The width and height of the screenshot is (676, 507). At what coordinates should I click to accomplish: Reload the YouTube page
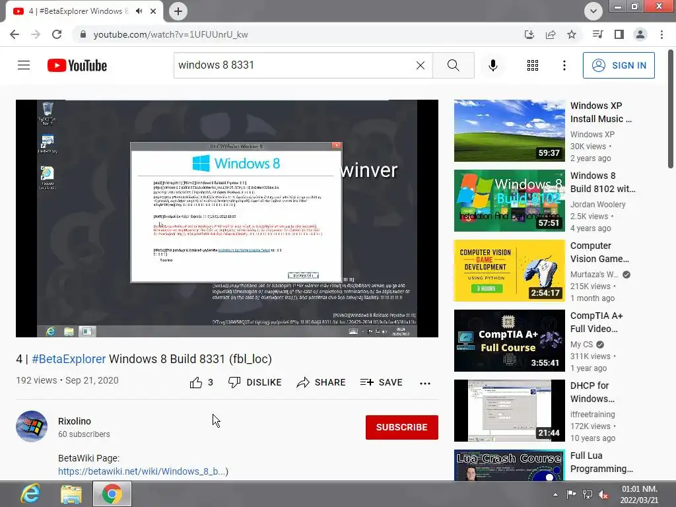pos(57,34)
